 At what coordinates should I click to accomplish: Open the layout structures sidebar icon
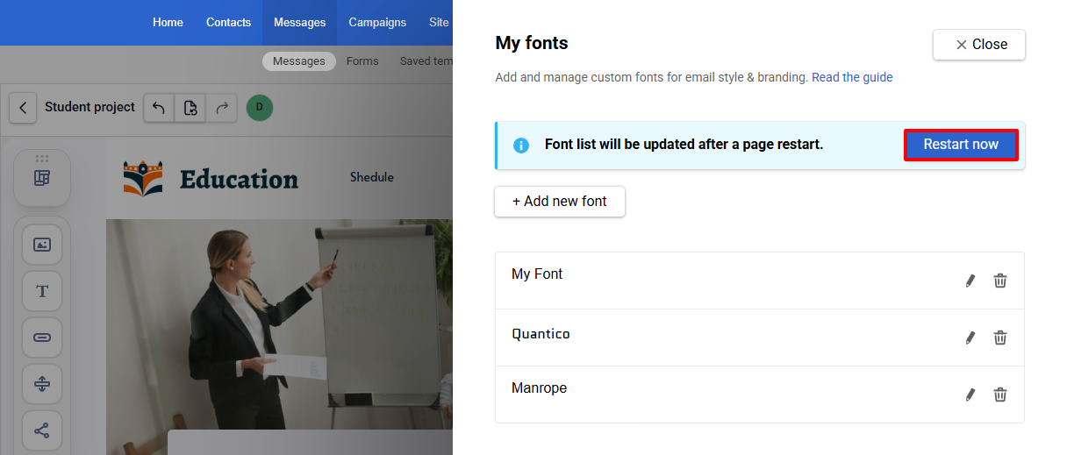pos(42,178)
